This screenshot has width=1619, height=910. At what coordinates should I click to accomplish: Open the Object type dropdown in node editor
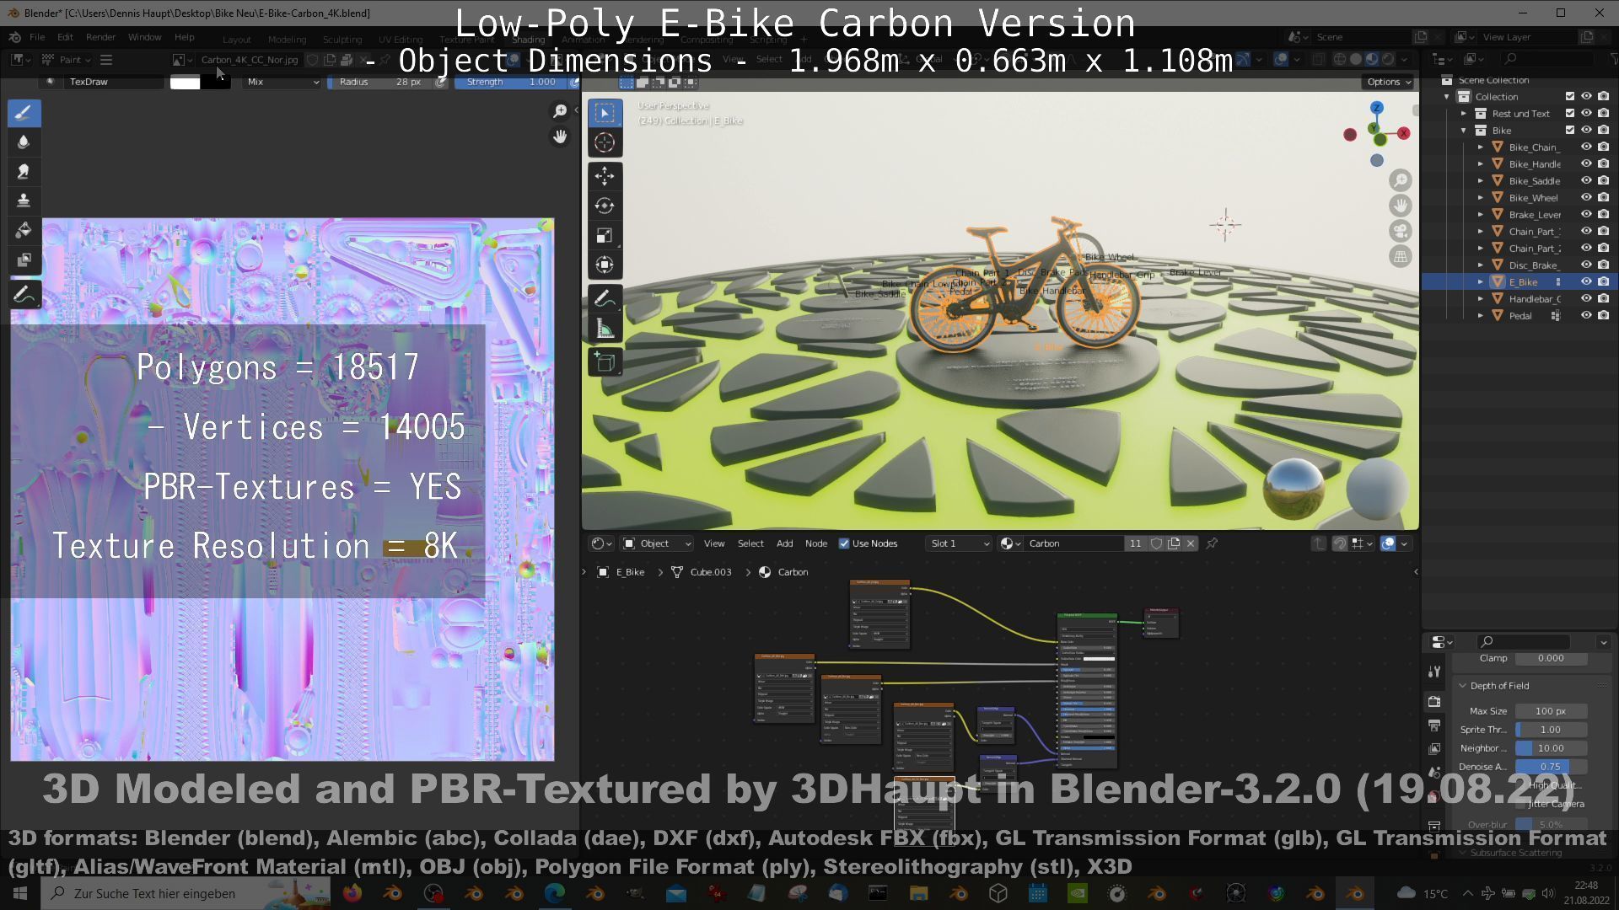point(656,543)
